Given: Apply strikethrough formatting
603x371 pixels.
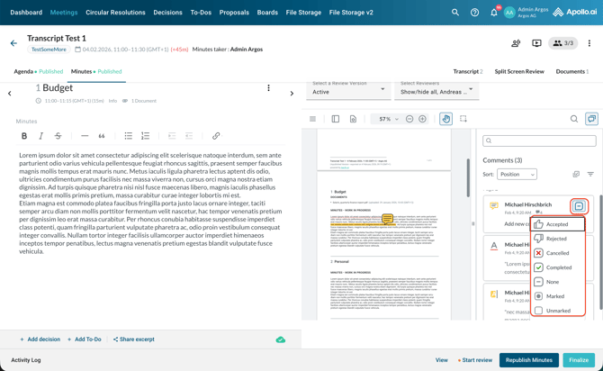Looking at the screenshot, I should (58, 136).
